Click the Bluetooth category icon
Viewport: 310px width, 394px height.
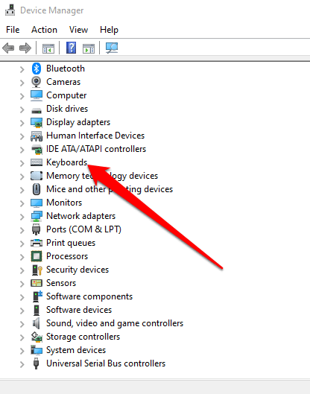point(37,69)
